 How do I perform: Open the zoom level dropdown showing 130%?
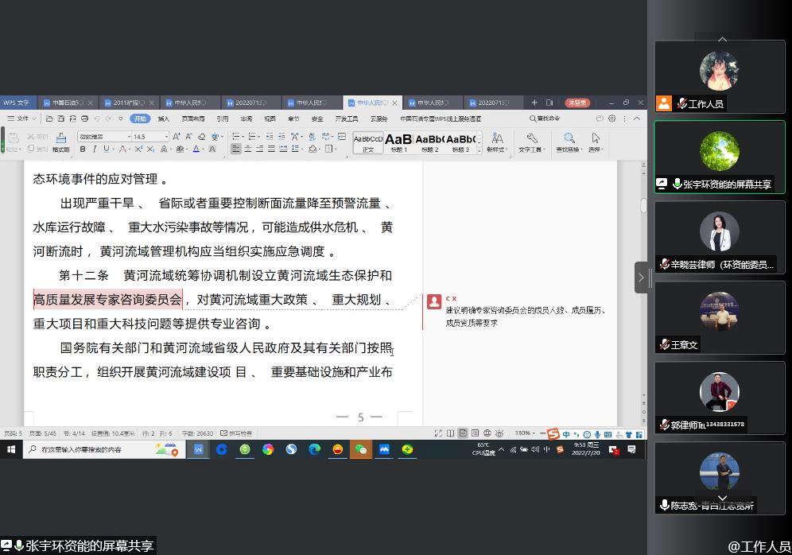(x=526, y=433)
